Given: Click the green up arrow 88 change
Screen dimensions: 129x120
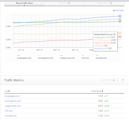Looking at the screenshot, I should coord(106,101).
